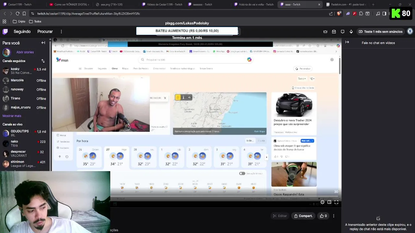Expand list with Mostrar mais

click(x=12, y=116)
